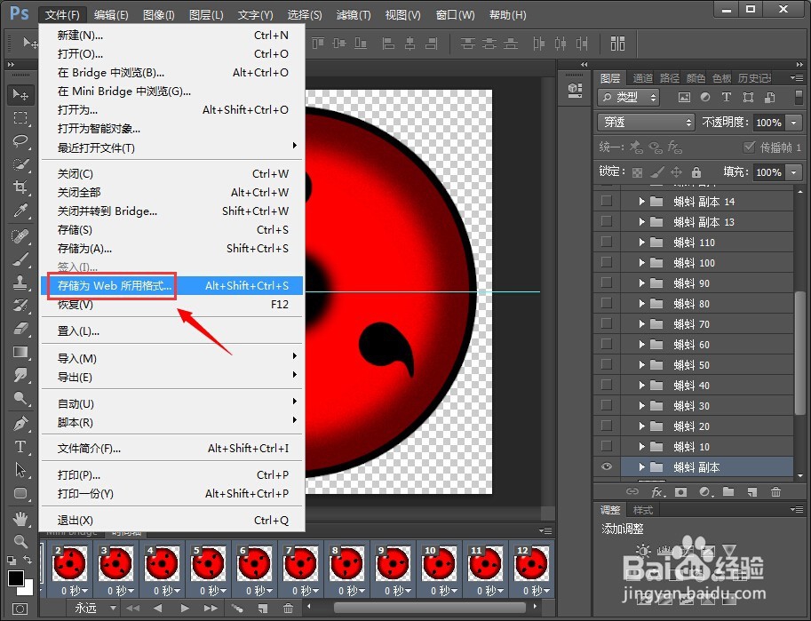Image resolution: width=811 pixels, height=621 pixels.
Task: Select the Horizontal Type tool
Action: [x=20, y=446]
